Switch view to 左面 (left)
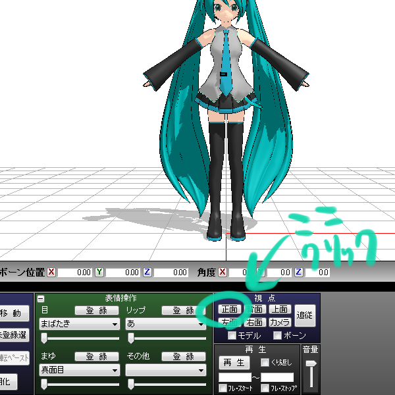This screenshot has height=395, width=395. [x=230, y=322]
